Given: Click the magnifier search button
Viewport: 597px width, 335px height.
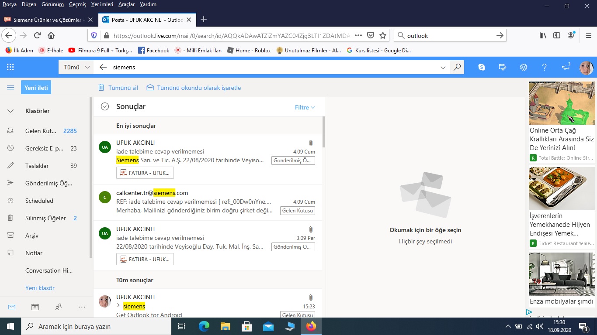Looking at the screenshot, I should click(457, 67).
